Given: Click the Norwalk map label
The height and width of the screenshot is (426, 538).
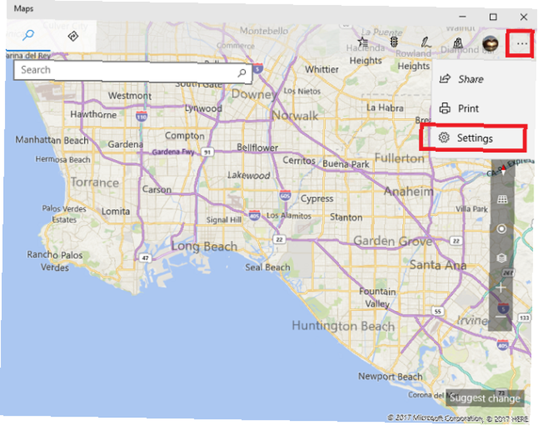Looking at the screenshot, I should point(295,116).
